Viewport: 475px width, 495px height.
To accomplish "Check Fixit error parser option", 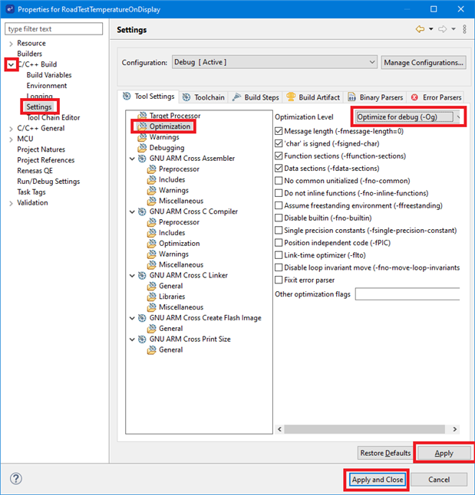I will click(279, 280).
